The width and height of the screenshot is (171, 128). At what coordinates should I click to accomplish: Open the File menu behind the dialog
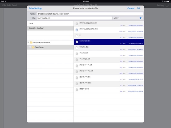pos(4,5)
